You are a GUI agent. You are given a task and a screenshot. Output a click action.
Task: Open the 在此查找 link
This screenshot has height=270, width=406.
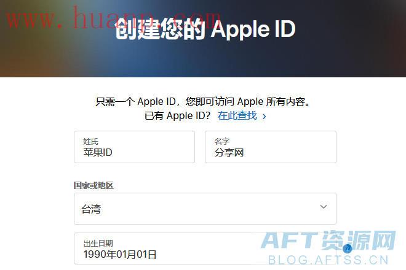[x=237, y=115]
